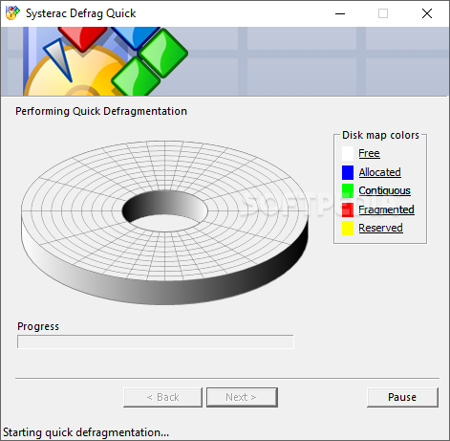
Task: Click the Next button
Action: [x=242, y=397]
